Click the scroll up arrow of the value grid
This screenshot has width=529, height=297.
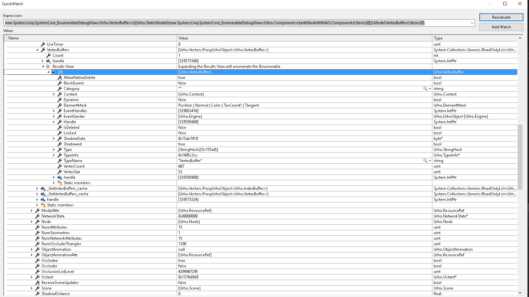(x=520, y=38)
